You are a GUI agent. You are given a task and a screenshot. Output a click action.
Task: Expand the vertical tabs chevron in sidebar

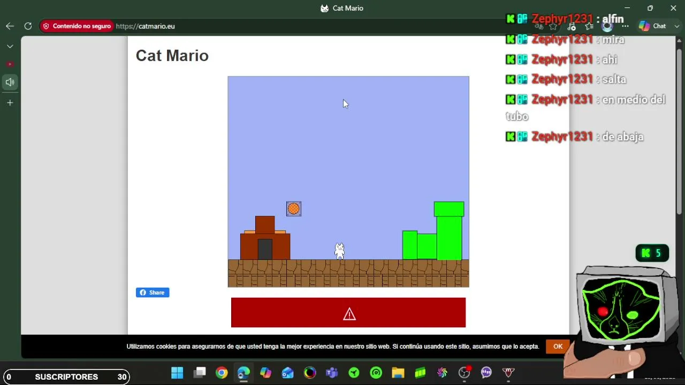(10, 47)
